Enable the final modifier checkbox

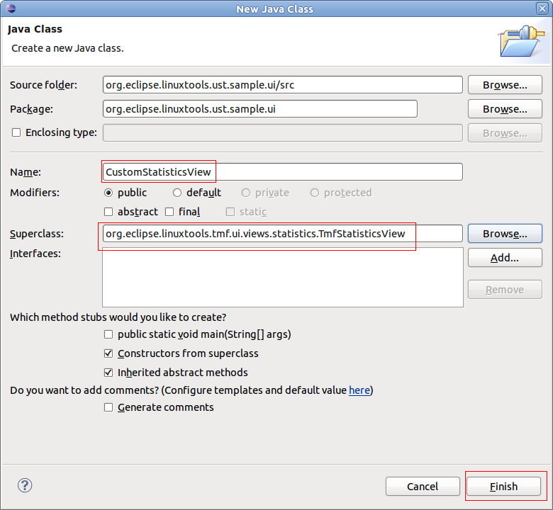pos(169,212)
